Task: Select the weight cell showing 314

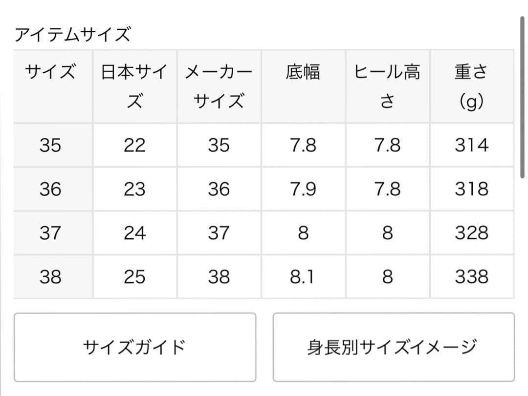Action: coord(471,145)
